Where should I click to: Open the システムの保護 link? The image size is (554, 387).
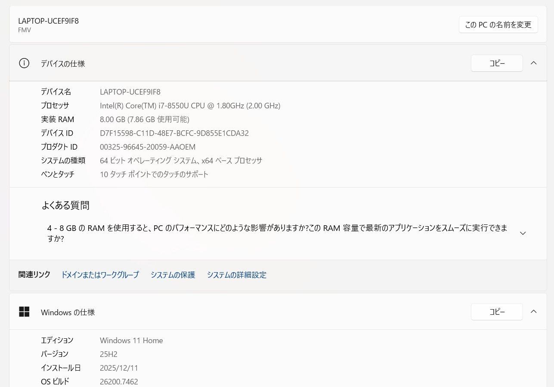pos(172,275)
